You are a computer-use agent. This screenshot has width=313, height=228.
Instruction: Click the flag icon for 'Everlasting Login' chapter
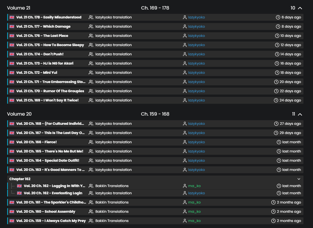tap(19, 193)
